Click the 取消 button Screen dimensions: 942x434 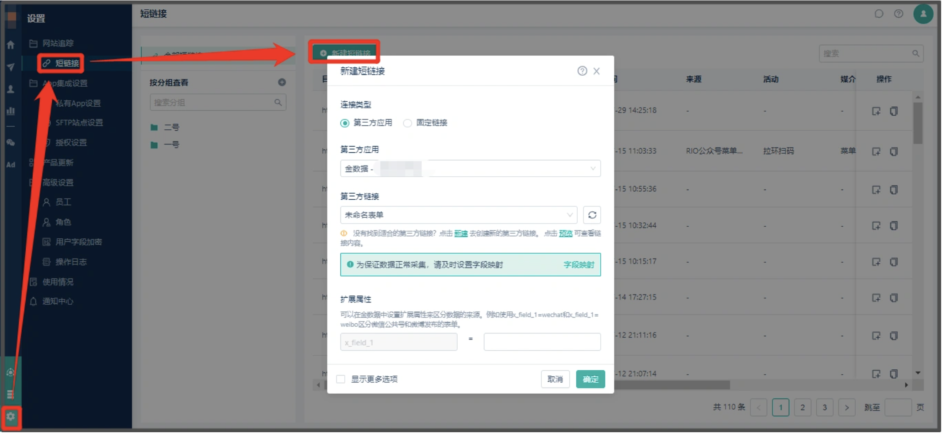pos(555,379)
